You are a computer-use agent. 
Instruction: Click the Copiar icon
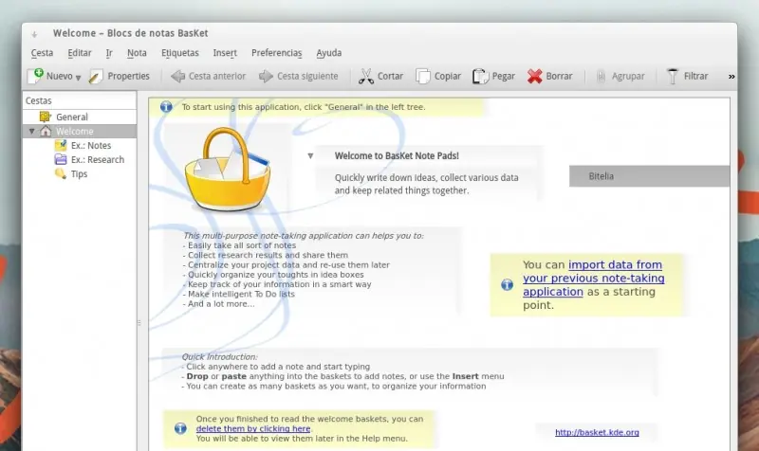click(x=422, y=76)
